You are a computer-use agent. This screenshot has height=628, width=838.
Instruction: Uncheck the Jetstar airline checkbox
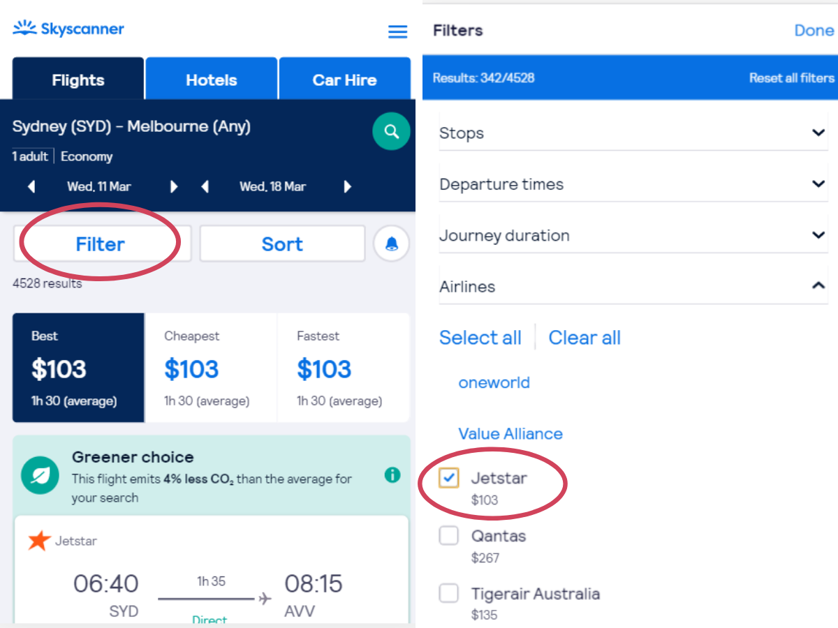pyautogui.click(x=449, y=478)
